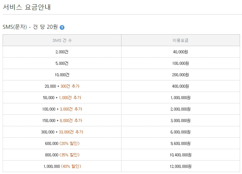
Task: Select the 40,000원 price cell
Action: [x=180, y=52]
